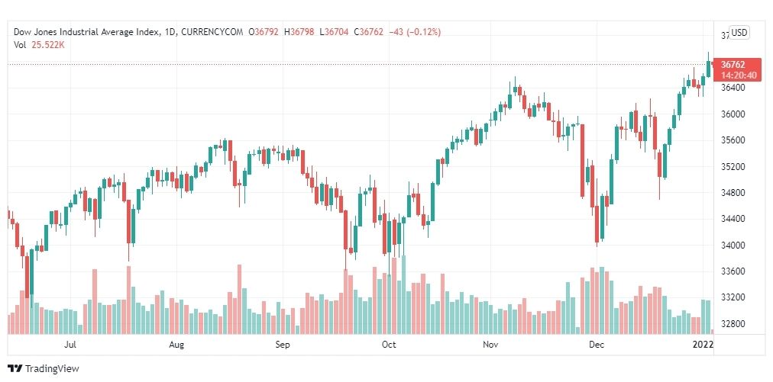Click the CURRENCYCOM exchange label

coord(212,32)
